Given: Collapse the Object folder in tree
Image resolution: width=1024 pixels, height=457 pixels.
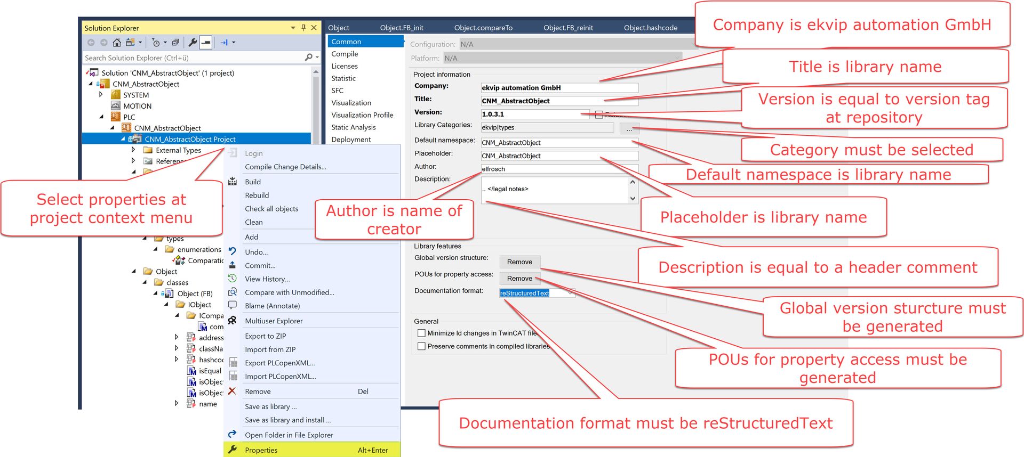Looking at the screenshot, I should (134, 272).
